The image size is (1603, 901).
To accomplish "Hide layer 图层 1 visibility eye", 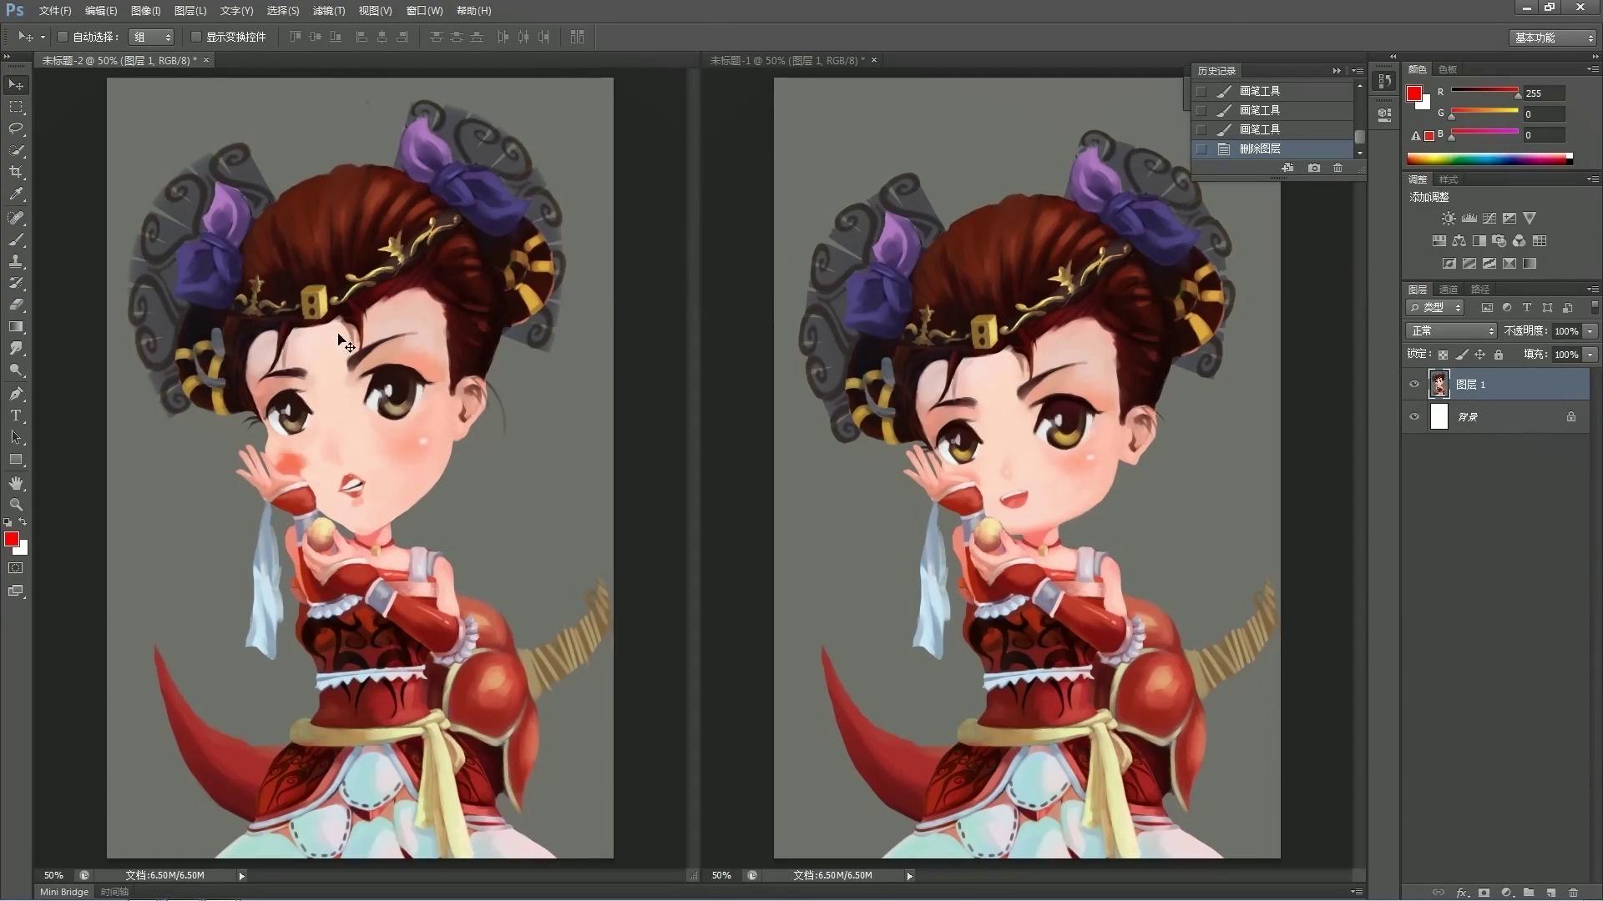I will (x=1414, y=385).
